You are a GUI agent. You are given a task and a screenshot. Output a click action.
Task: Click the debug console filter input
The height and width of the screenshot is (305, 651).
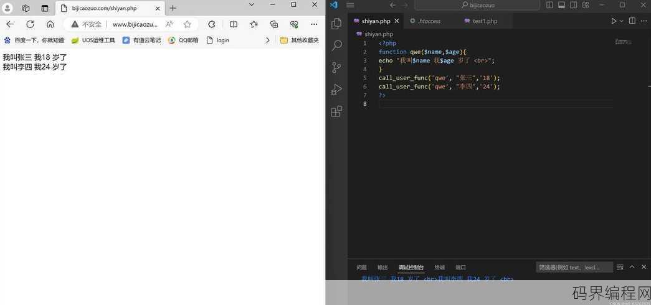(574, 268)
